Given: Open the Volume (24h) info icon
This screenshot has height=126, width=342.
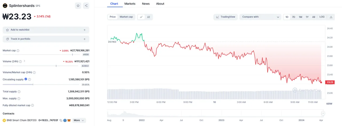Looking at the screenshot, I should 21,61.
